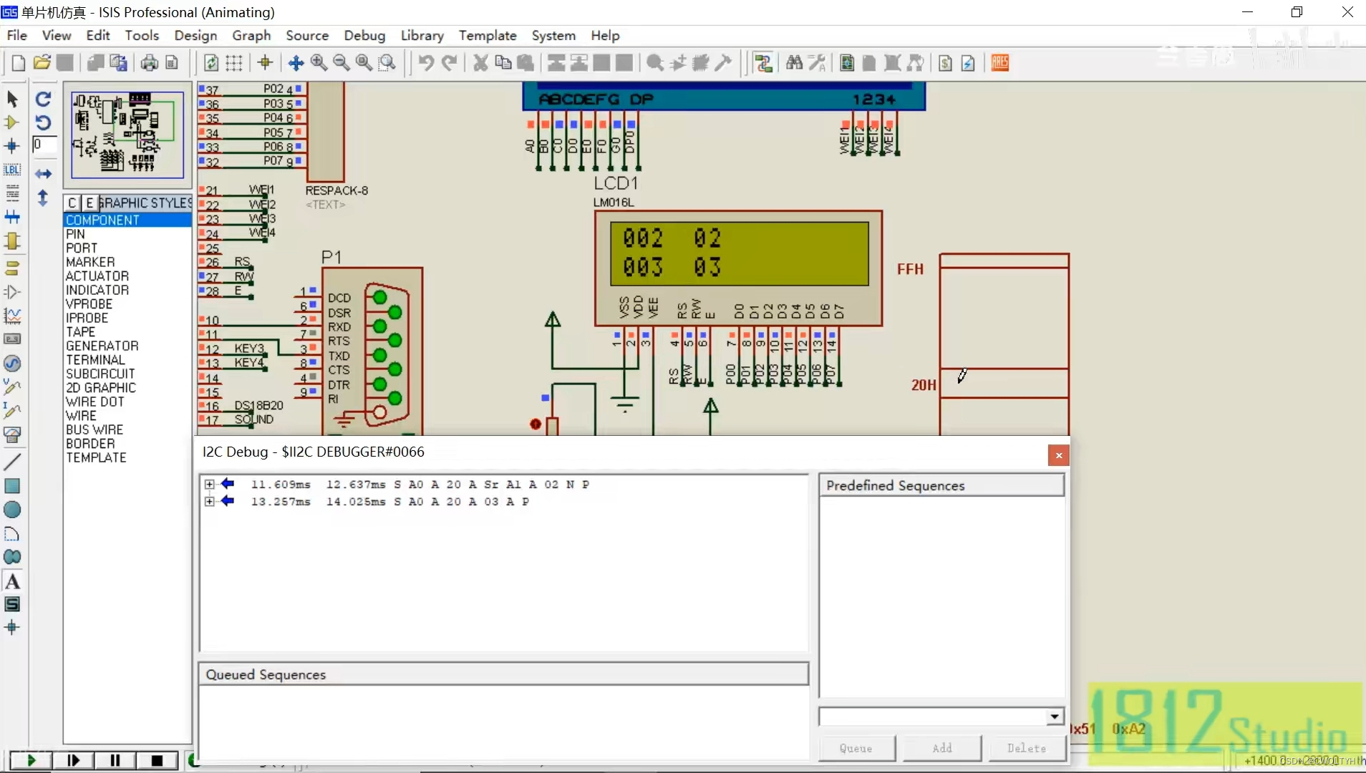This screenshot has height=773, width=1366.
Task: Click the Rotate Clockwise icon
Action: point(44,99)
